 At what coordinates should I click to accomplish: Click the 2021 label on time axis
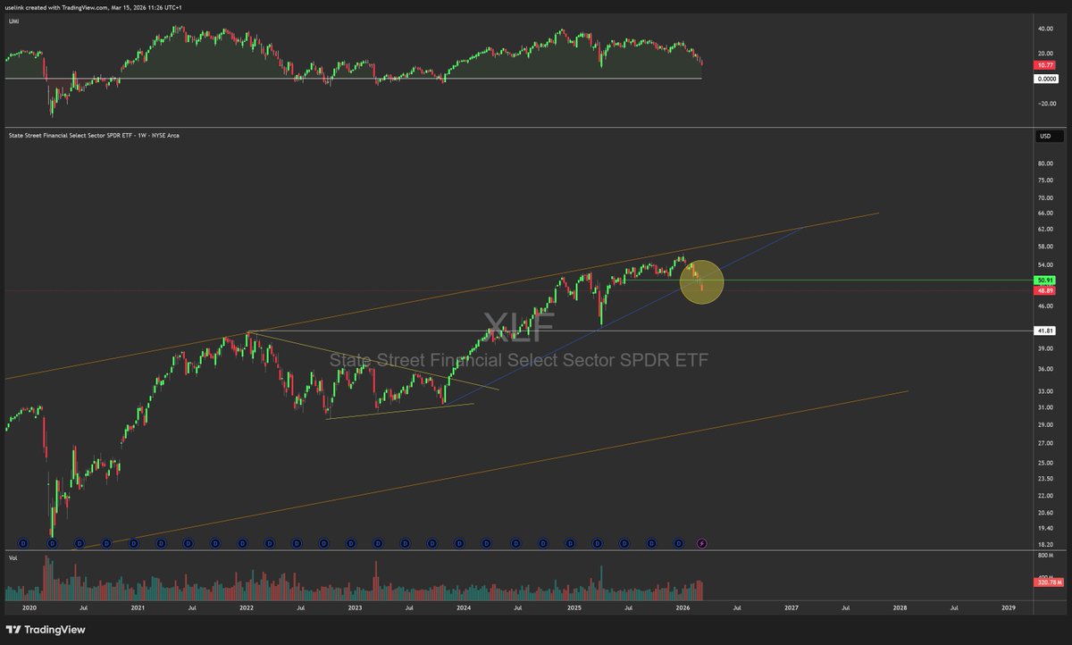pyautogui.click(x=138, y=607)
